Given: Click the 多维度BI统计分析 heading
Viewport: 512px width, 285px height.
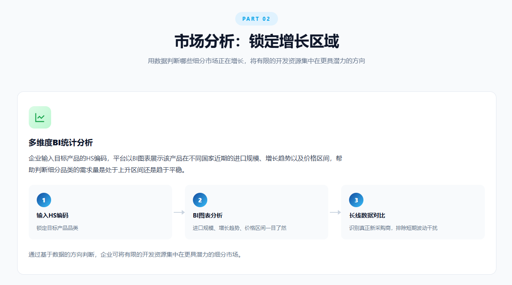Looking at the screenshot, I should tap(61, 143).
